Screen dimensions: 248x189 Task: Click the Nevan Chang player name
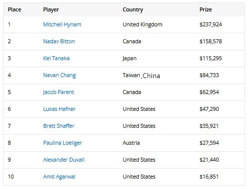[59, 76]
